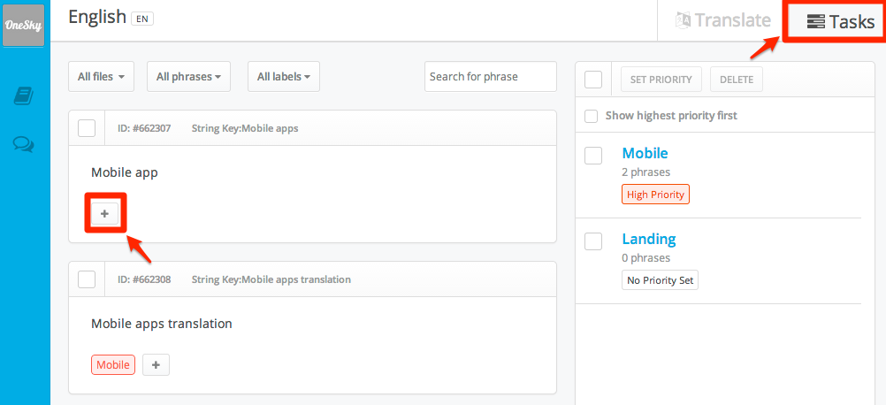Click the DELETE button
This screenshot has width=886, height=405.
click(737, 80)
